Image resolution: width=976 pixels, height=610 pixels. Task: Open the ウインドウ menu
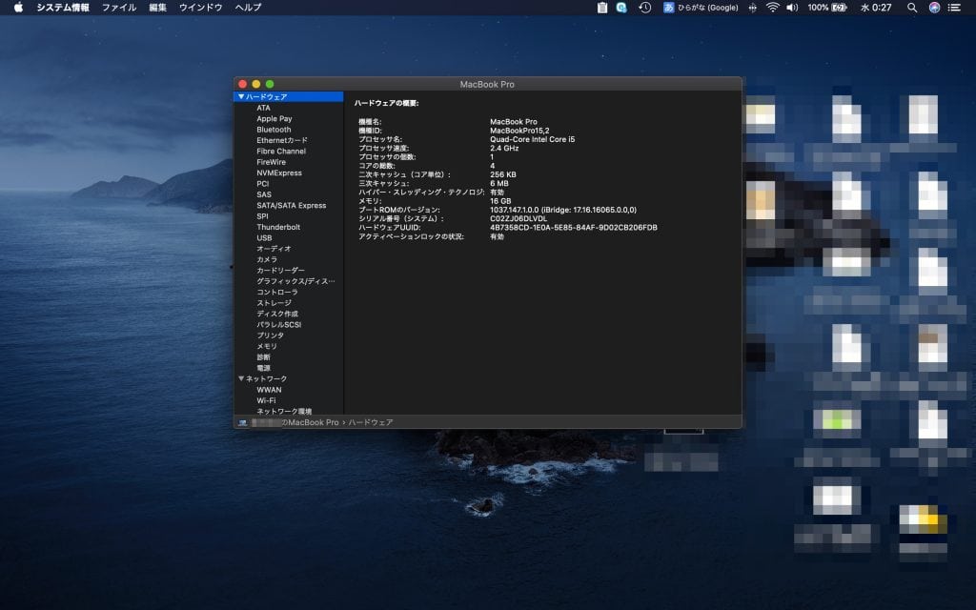(x=200, y=8)
